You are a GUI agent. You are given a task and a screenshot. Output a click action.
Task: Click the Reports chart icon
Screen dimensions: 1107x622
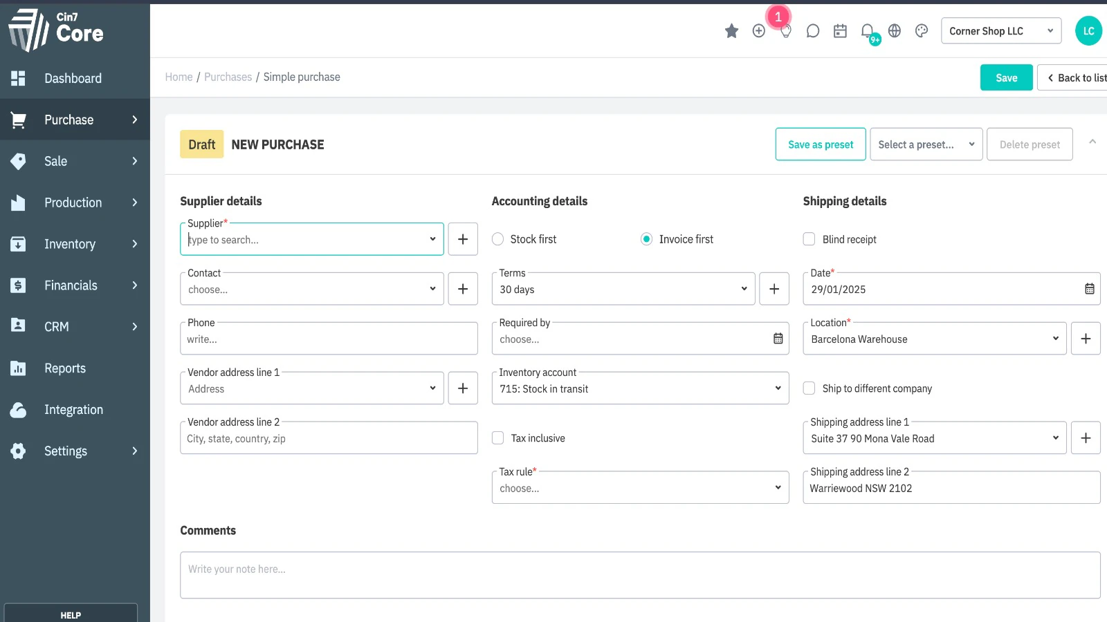pos(19,368)
